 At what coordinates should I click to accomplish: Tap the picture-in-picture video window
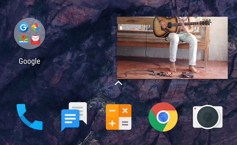pos(172,48)
